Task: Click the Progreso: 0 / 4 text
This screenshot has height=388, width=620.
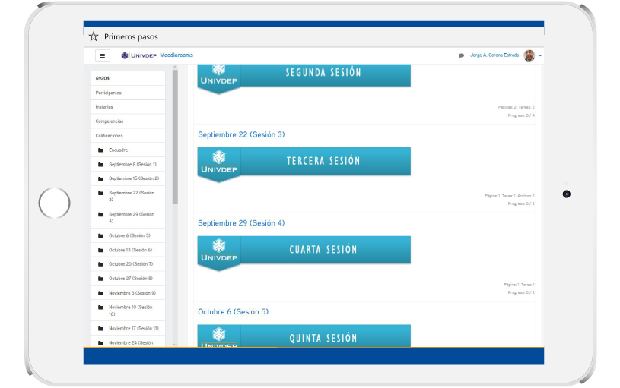Action: tap(521, 115)
